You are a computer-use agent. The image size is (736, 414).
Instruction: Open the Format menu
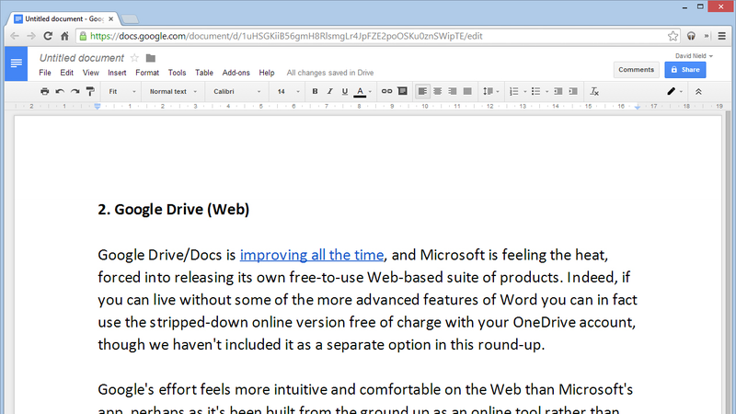click(x=147, y=73)
